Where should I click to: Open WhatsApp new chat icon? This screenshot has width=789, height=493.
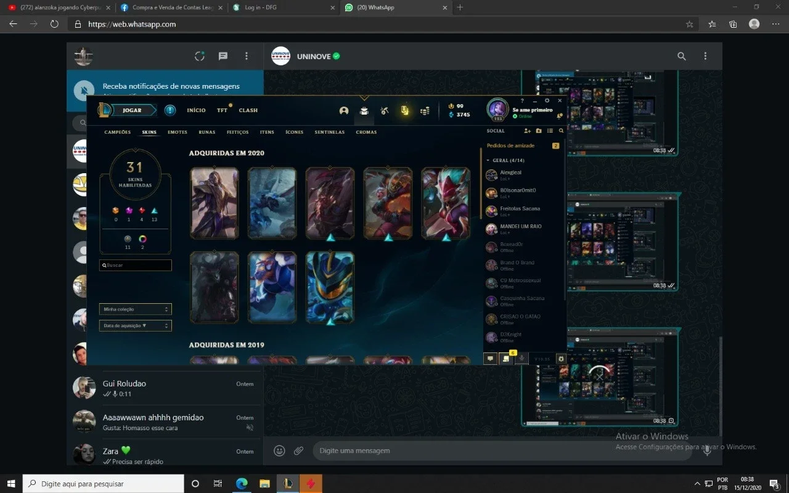223,56
